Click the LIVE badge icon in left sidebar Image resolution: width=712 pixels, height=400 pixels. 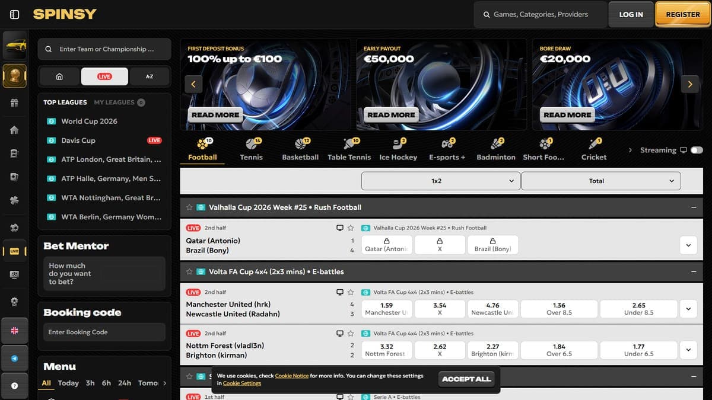point(15,251)
